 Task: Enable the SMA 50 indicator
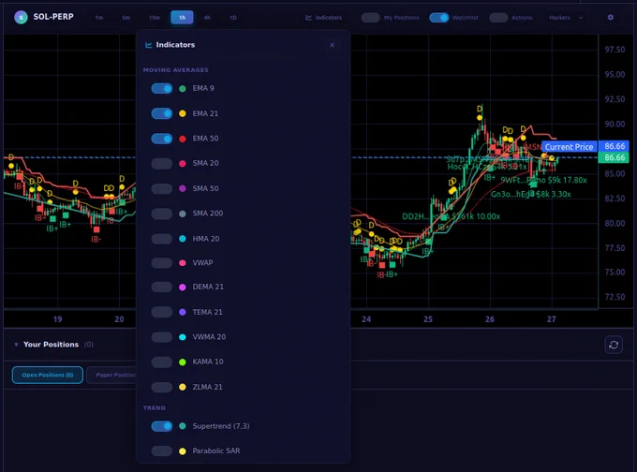(162, 188)
